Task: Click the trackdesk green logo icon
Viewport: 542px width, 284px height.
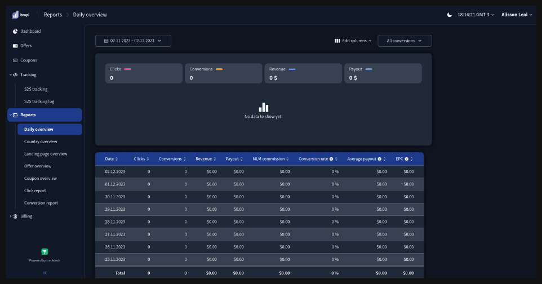Action: pyautogui.click(x=45, y=251)
